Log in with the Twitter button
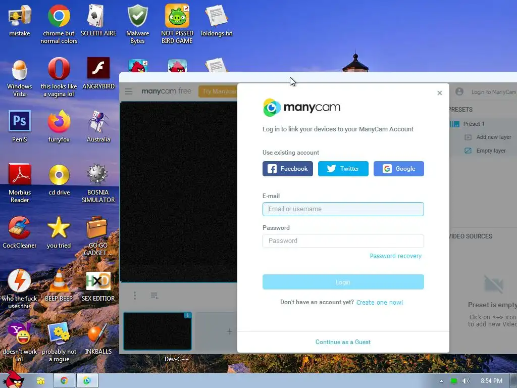Viewport: 517px width, 388px height. point(343,169)
